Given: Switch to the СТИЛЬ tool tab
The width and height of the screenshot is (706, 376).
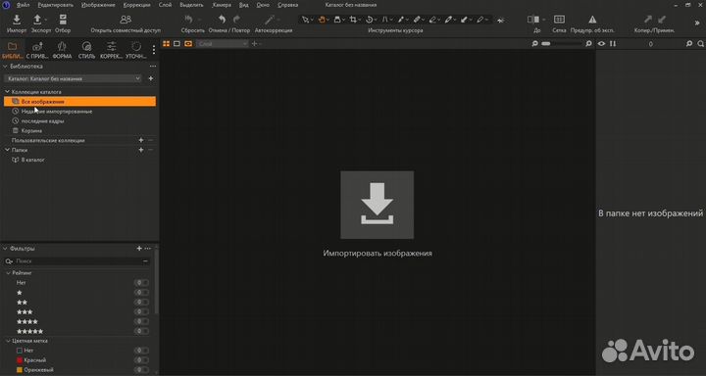Looking at the screenshot, I should tap(87, 50).
